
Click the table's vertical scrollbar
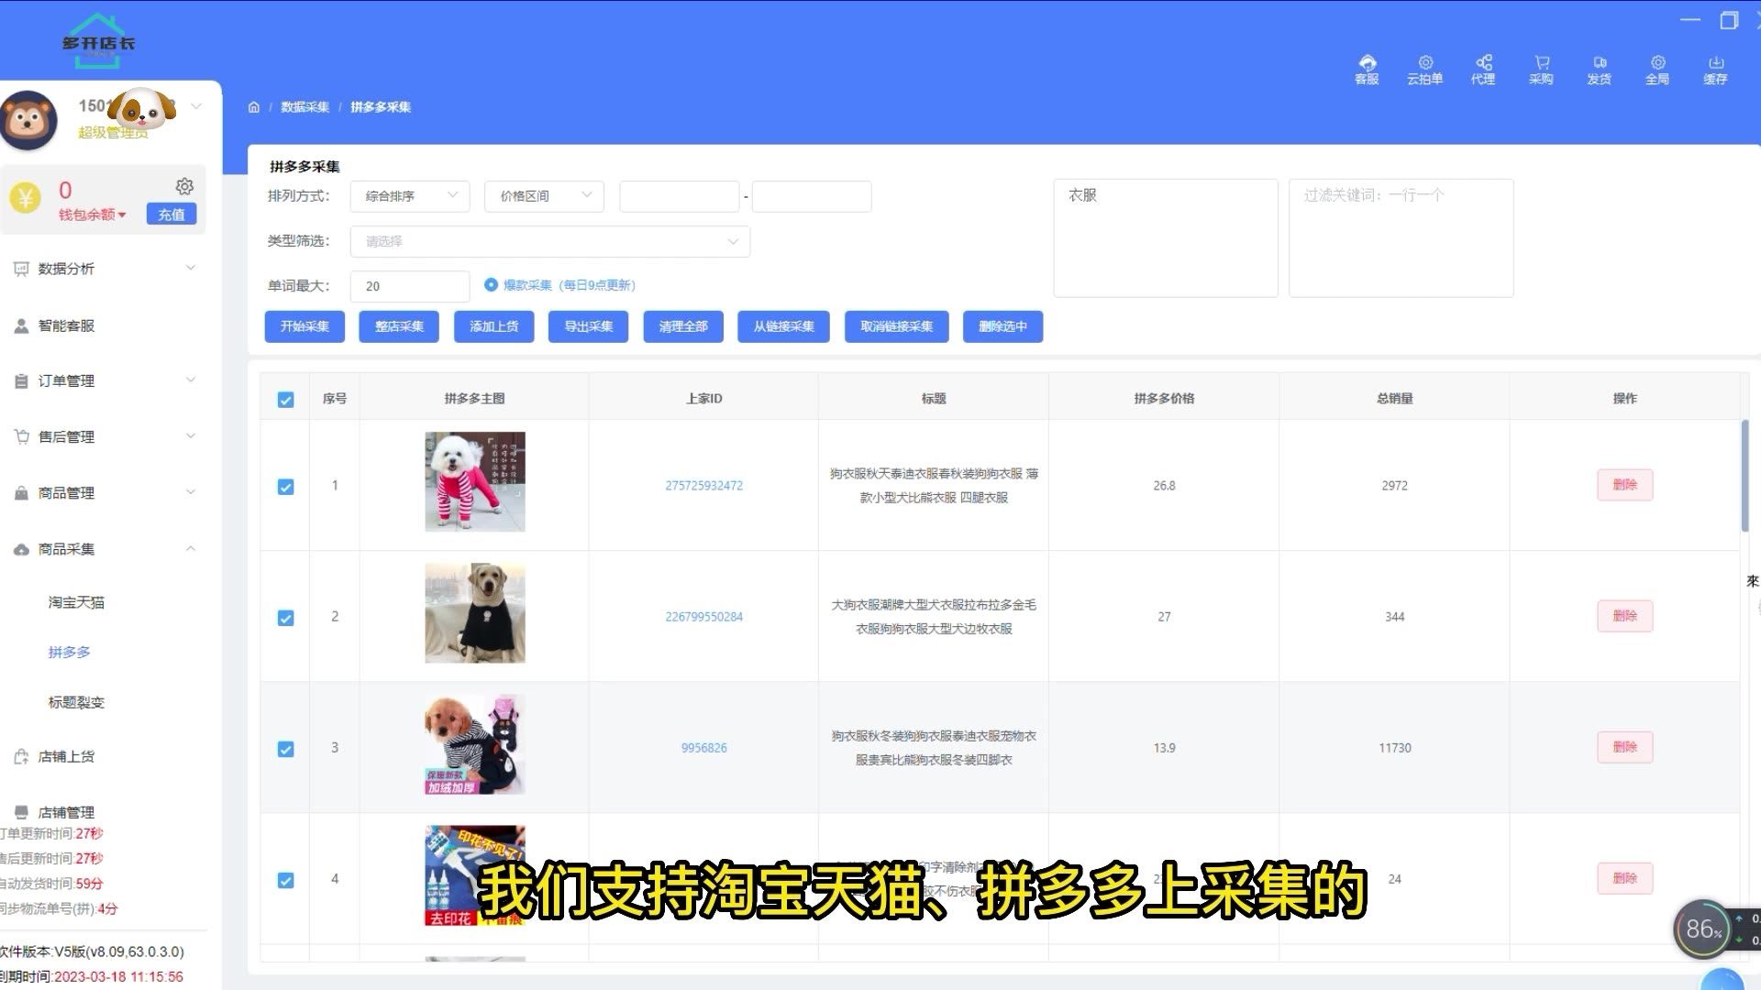click(1744, 477)
